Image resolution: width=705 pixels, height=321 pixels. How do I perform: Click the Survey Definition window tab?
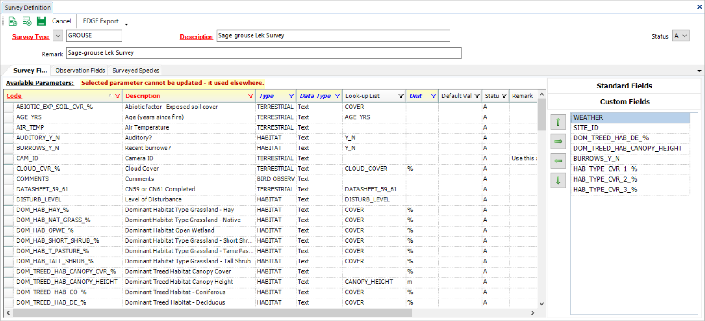point(28,7)
